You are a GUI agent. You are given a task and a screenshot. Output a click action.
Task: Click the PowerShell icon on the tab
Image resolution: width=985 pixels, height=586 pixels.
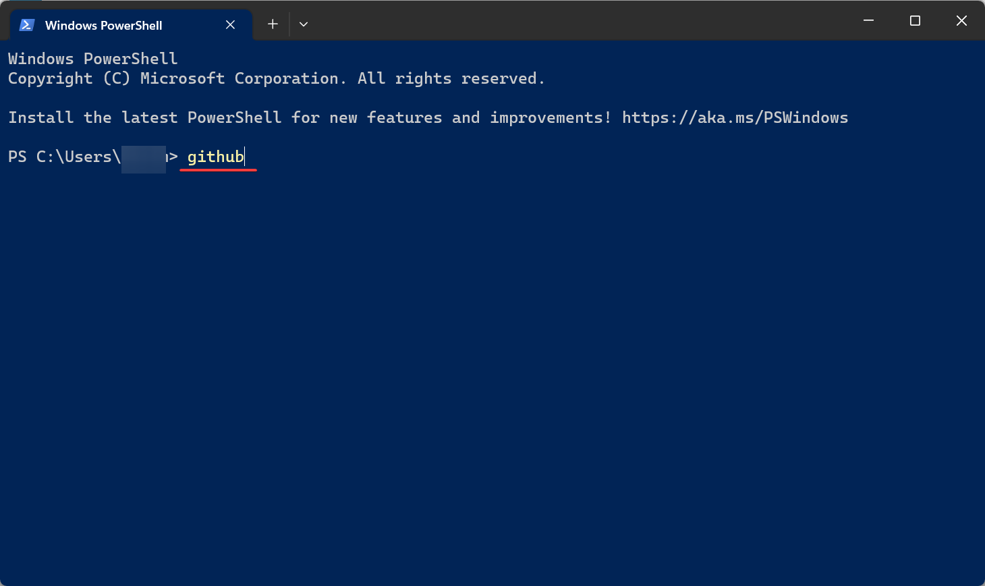click(27, 25)
